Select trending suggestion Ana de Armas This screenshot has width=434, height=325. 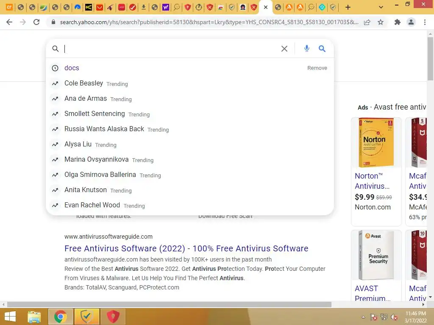coord(190,98)
